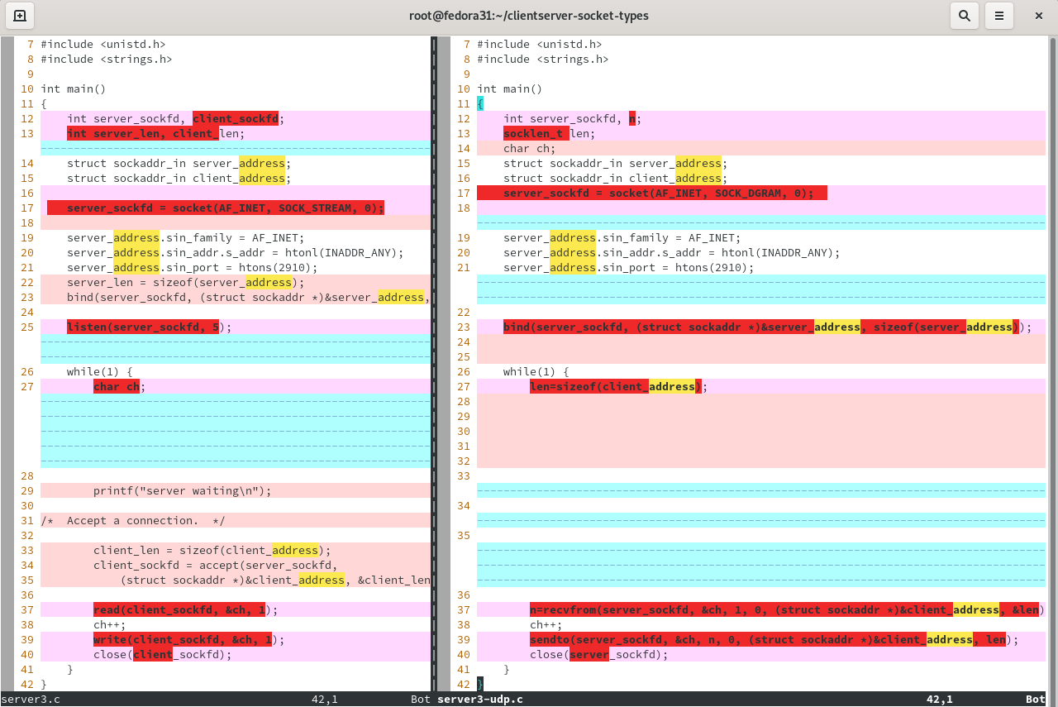Open the hamburger menu in title bar
1058x707 pixels.
[999, 16]
